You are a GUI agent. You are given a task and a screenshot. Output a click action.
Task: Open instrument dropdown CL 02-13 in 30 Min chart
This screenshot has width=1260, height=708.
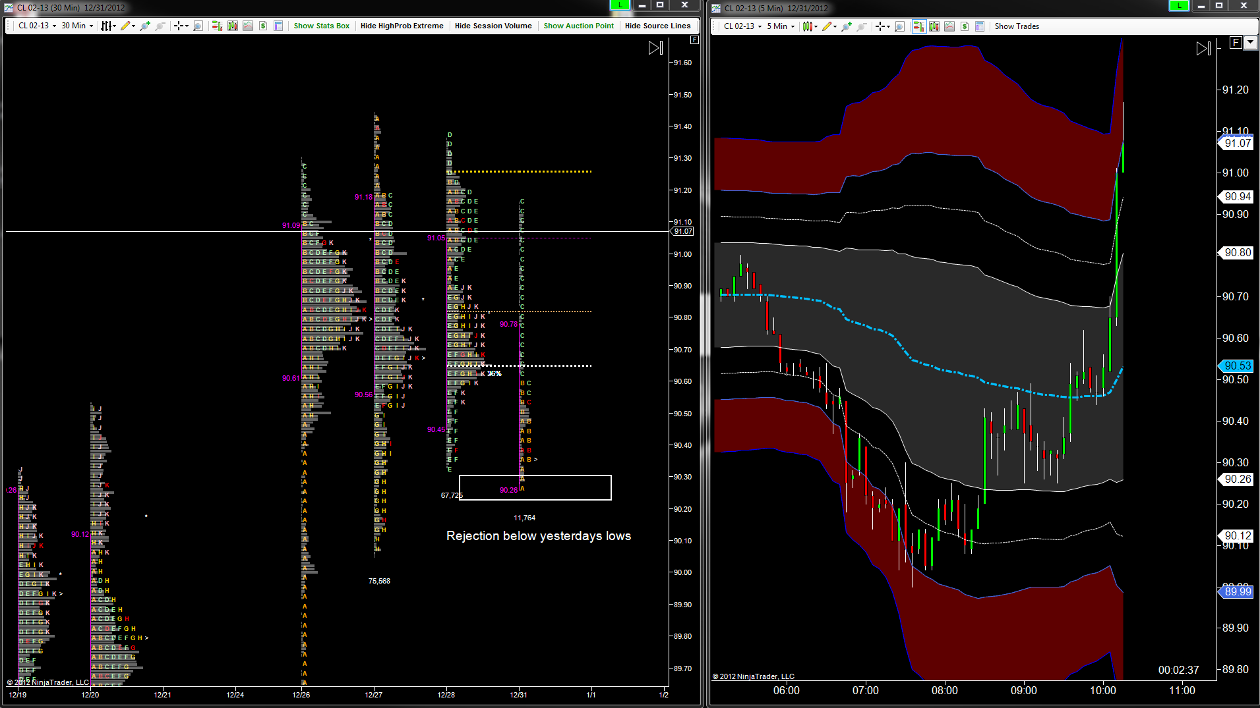37,26
